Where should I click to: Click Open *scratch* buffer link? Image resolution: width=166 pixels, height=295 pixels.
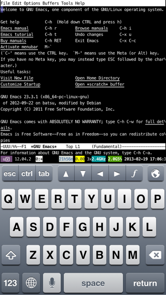pyautogui.click(x=100, y=84)
